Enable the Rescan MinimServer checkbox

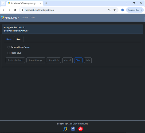pyautogui.click(x=9, y=47)
